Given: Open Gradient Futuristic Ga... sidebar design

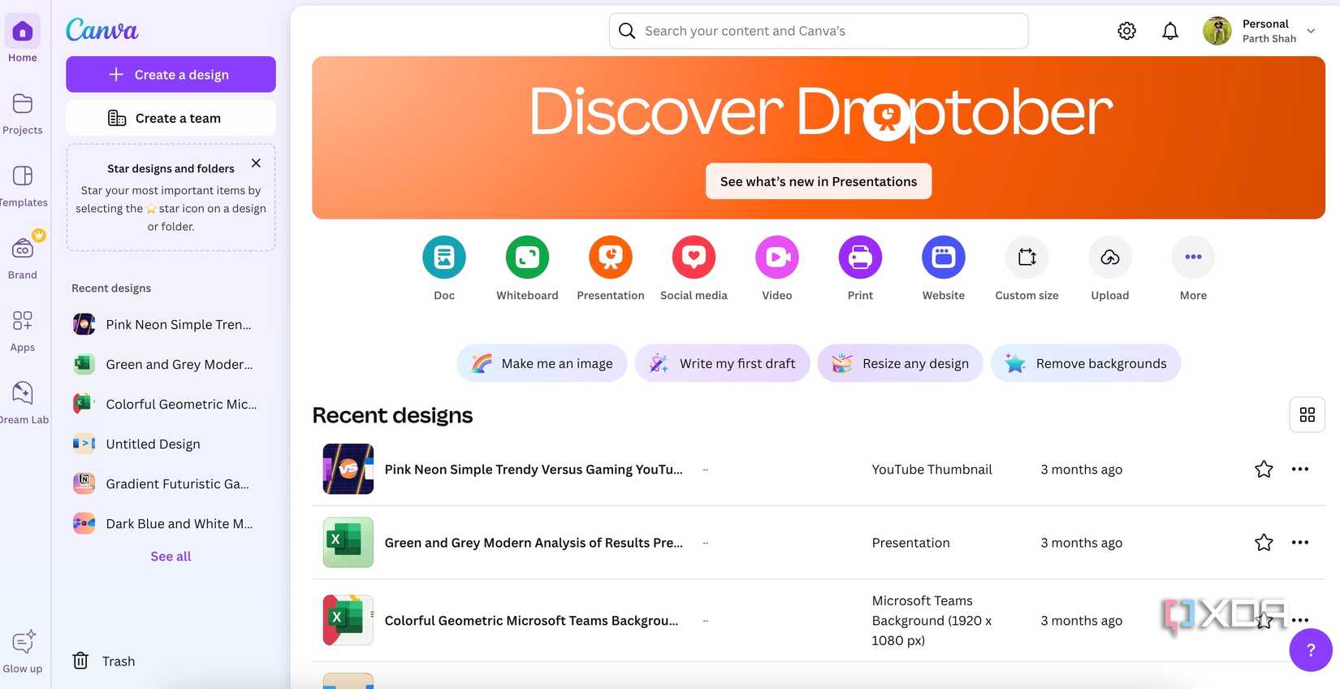Looking at the screenshot, I should click(171, 483).
